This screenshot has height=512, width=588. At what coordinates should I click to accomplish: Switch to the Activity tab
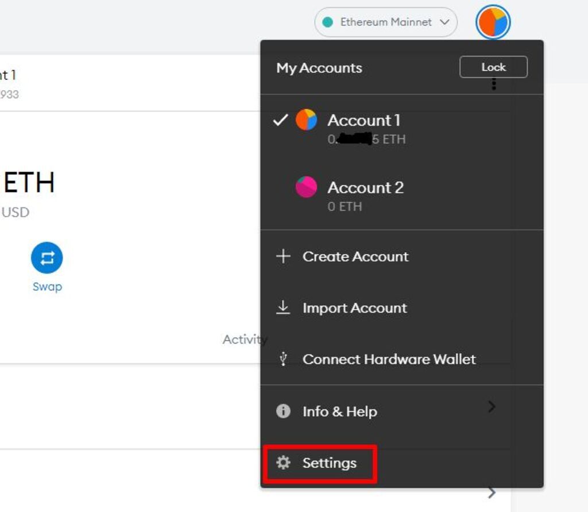tap(244, 340)
